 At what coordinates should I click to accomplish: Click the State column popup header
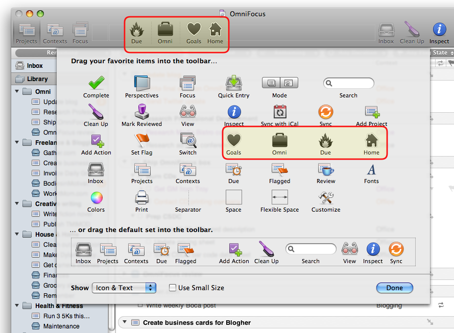coord(442,53)
